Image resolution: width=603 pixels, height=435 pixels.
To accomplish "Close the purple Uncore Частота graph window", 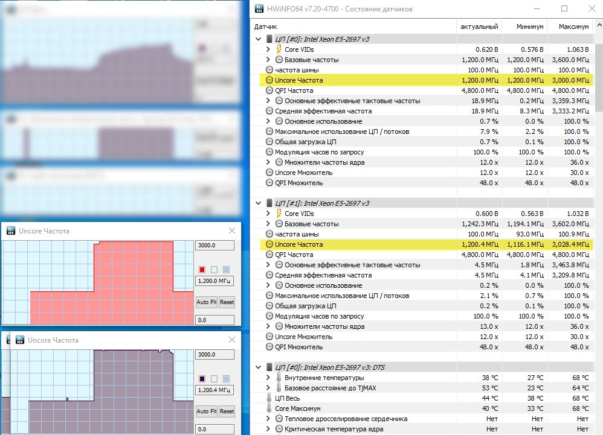I will tap(232, 340).
